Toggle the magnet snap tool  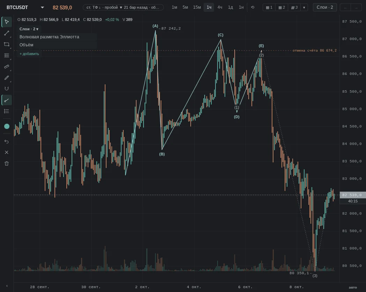pyautogui.click(x=7, y=89)
